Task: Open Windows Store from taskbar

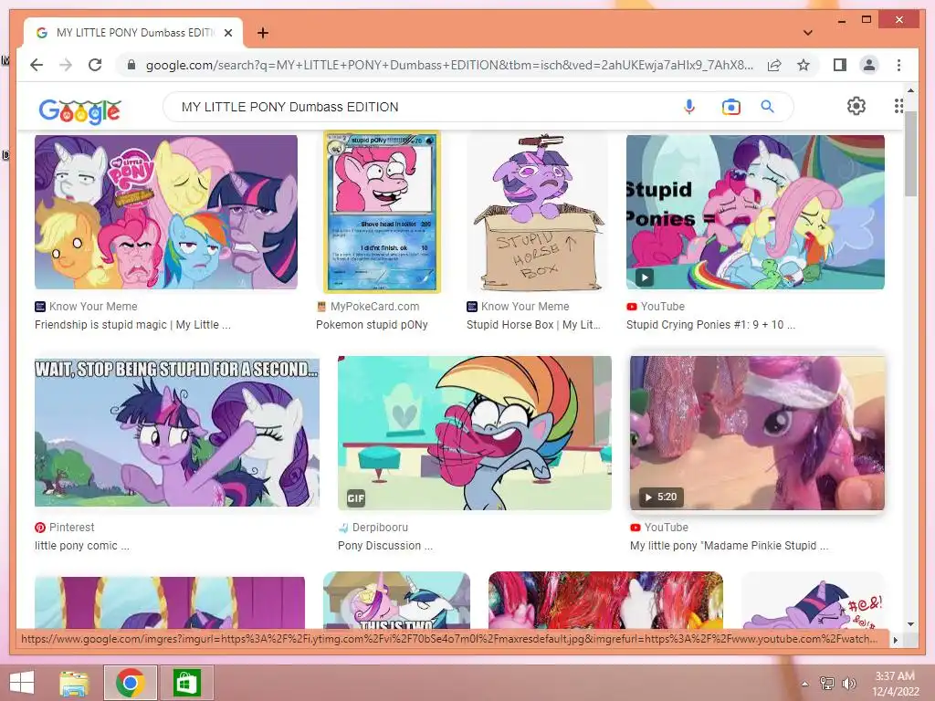Action: point(186,683)
